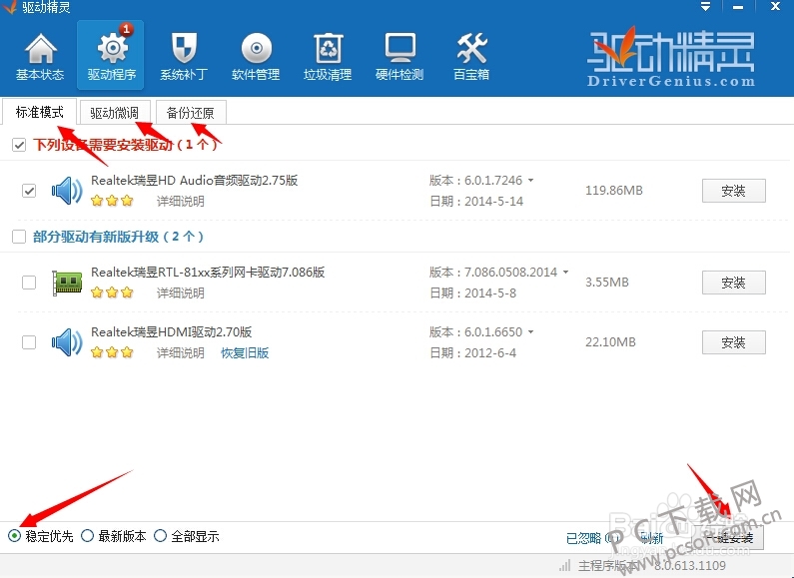Screen dimensions: 794x578
Task: Click the 驱动精灵 title bar app icon
Action: 10,7
